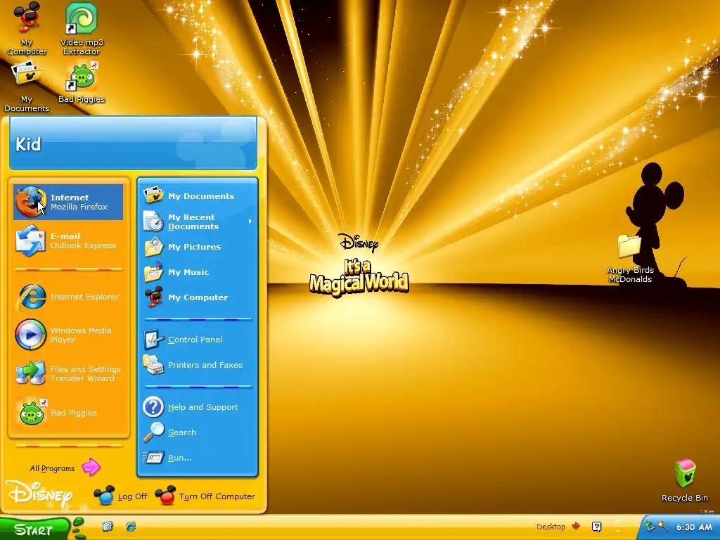Screen dimensions: 720x540
Task: Open My Pictures folder
Action: (x=198, y=247)
